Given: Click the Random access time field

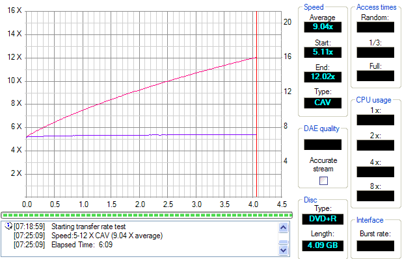Looking at the screenshot, I should click(375, 27).
